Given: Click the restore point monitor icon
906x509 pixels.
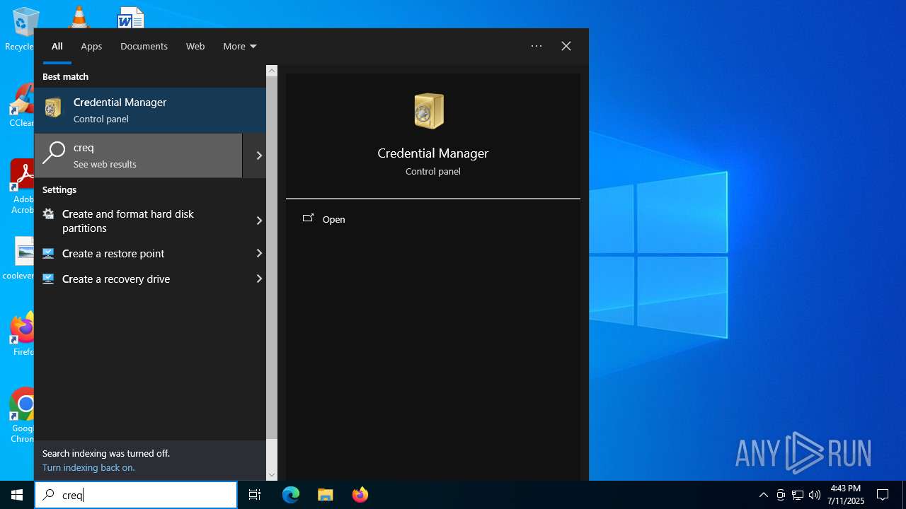Looking at the screenshot, I should (48, 253).
